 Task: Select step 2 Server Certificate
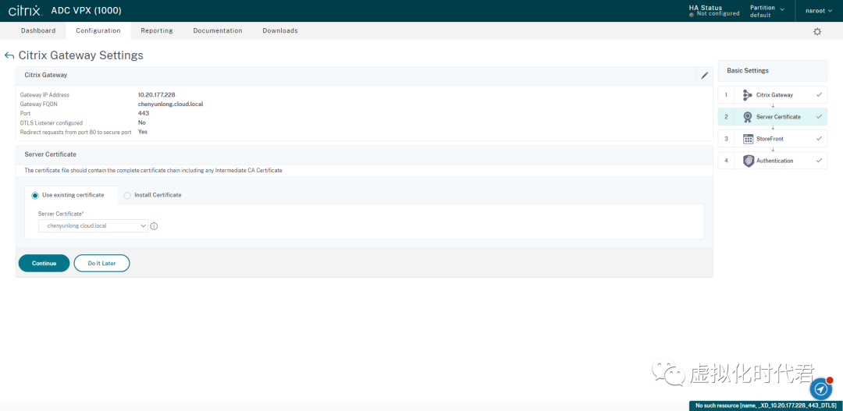click(x=773, y=116)
